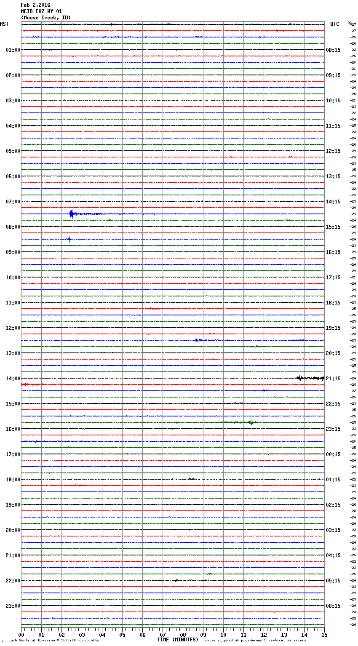
Task: Select the station code MCID EHZ WY 01
Action: click(41, 11)
